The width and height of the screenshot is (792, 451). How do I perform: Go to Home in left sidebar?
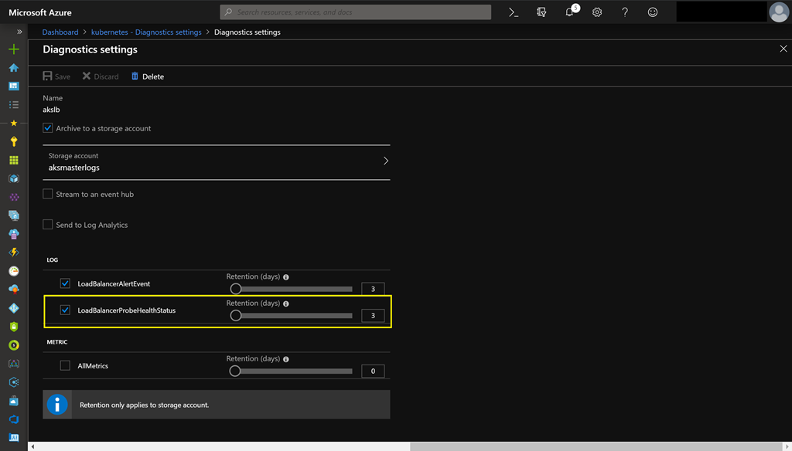click(x=13, y=68)
